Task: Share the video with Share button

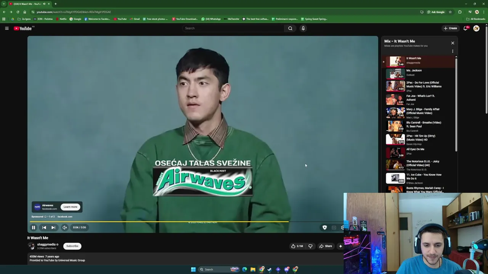Action: point(326,246)
